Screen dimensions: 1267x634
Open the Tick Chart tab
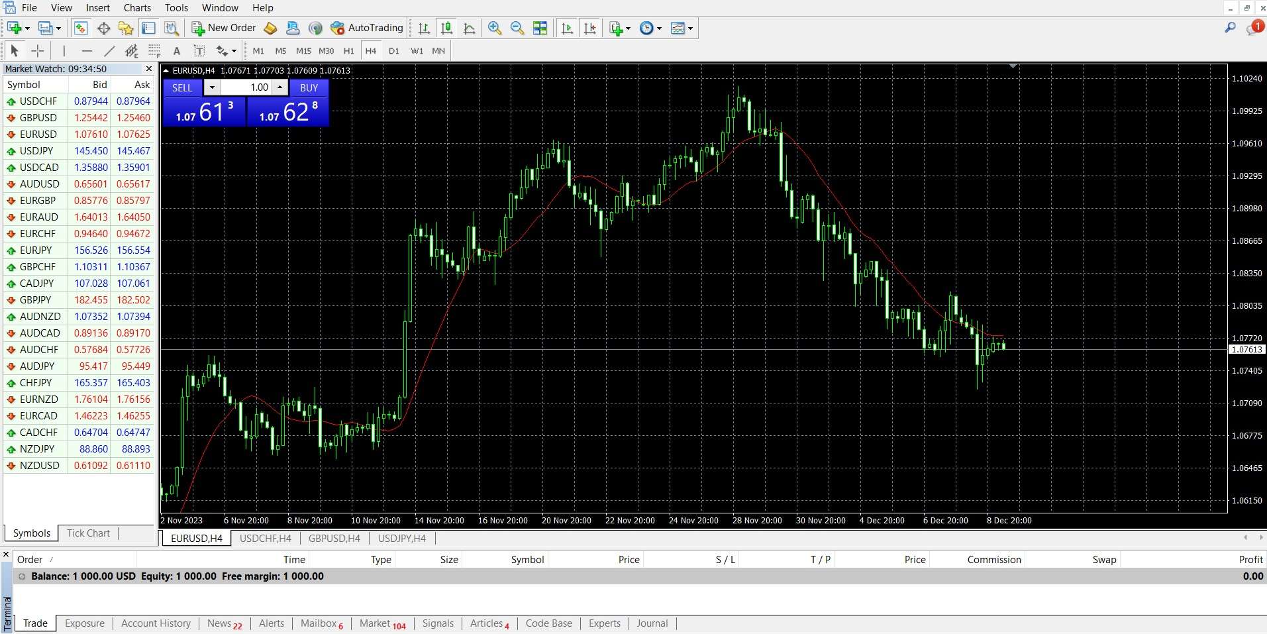[x=88, y=533]
